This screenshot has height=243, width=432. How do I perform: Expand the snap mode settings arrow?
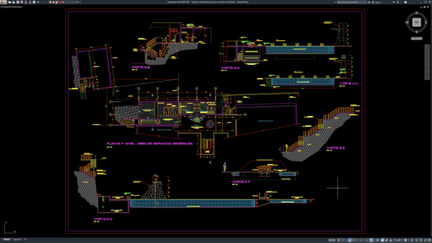coord(346,240)
